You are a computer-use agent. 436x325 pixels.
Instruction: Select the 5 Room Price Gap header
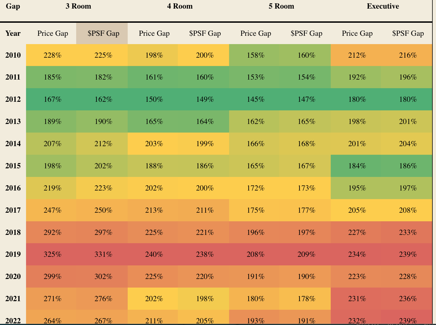255,33
